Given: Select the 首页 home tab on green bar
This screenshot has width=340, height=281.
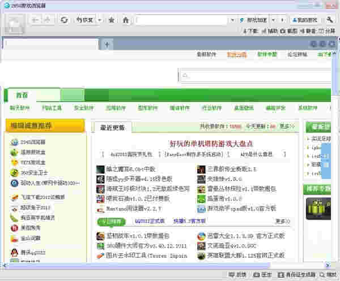Looking at the screenshot, I should point(22,95).
